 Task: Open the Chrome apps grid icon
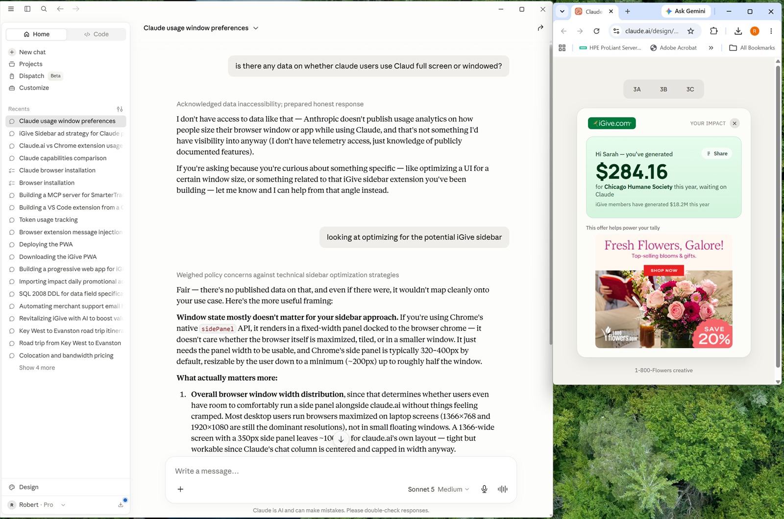tap(562, 47)
